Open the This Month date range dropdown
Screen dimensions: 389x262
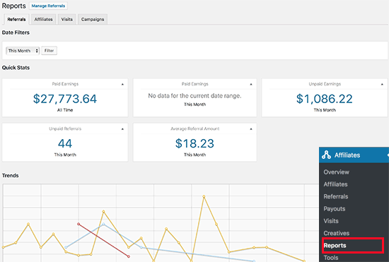(x=23, y=51)
